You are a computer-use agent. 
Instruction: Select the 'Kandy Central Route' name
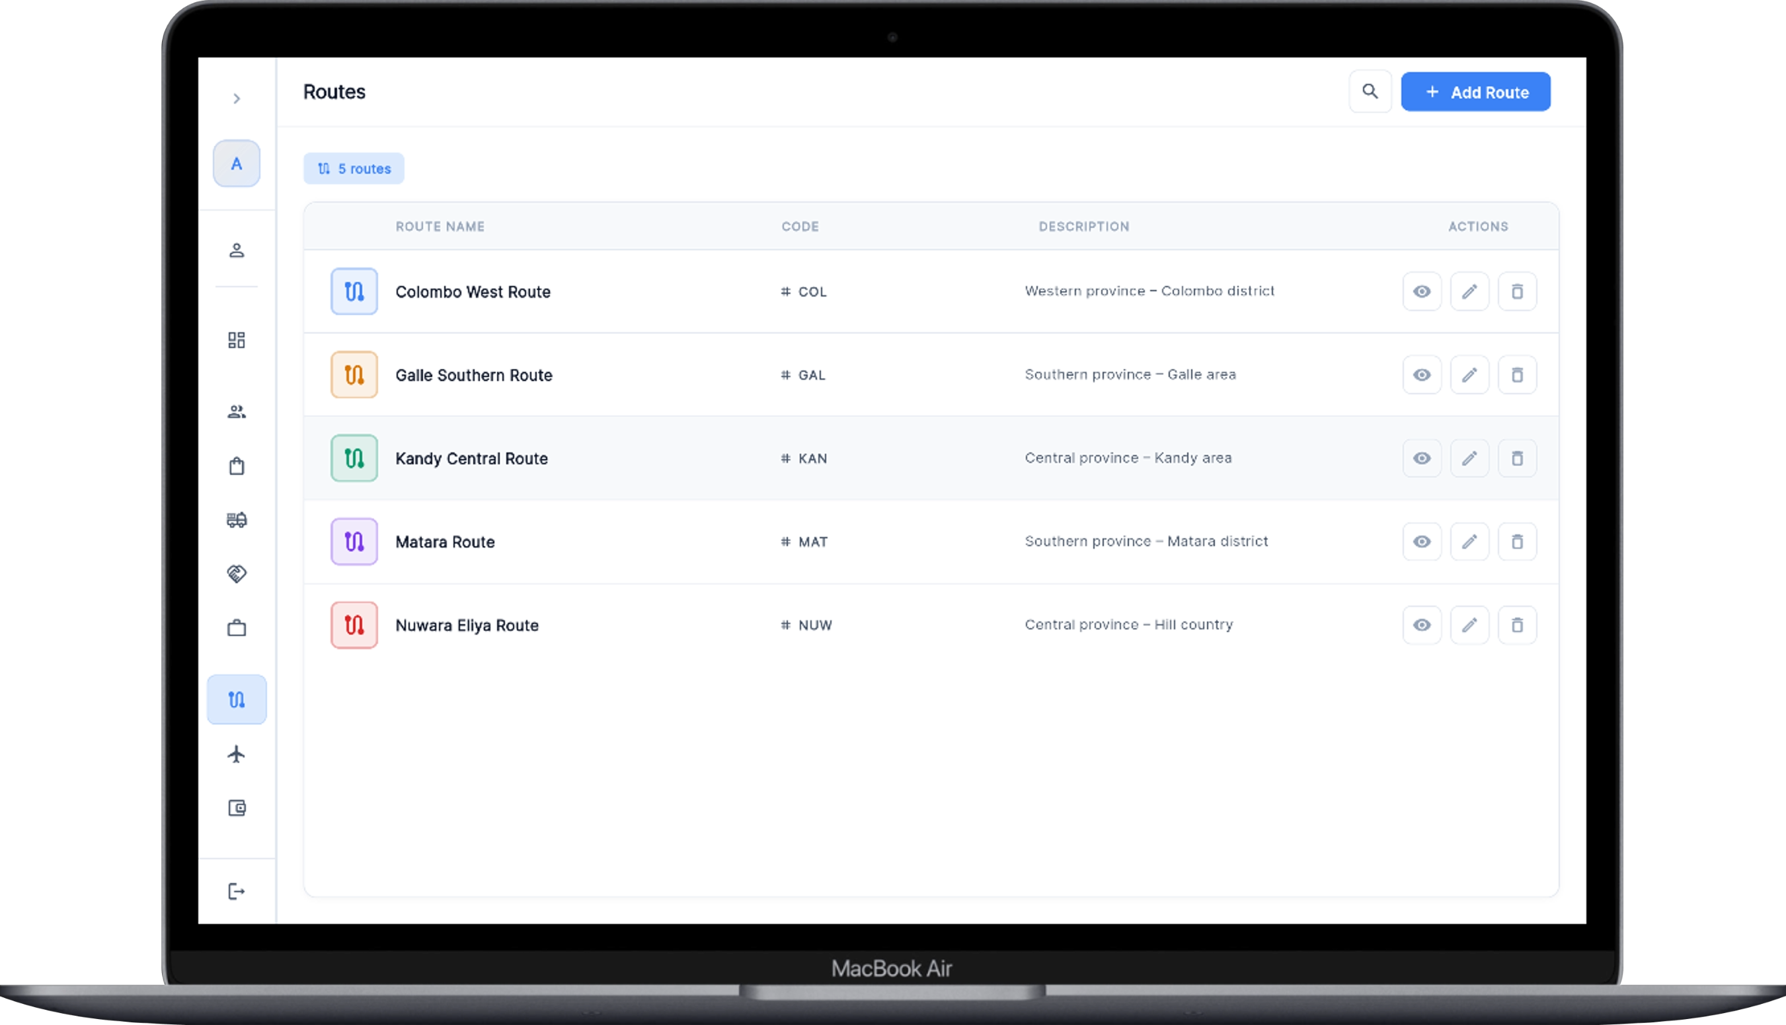[471, 459]
